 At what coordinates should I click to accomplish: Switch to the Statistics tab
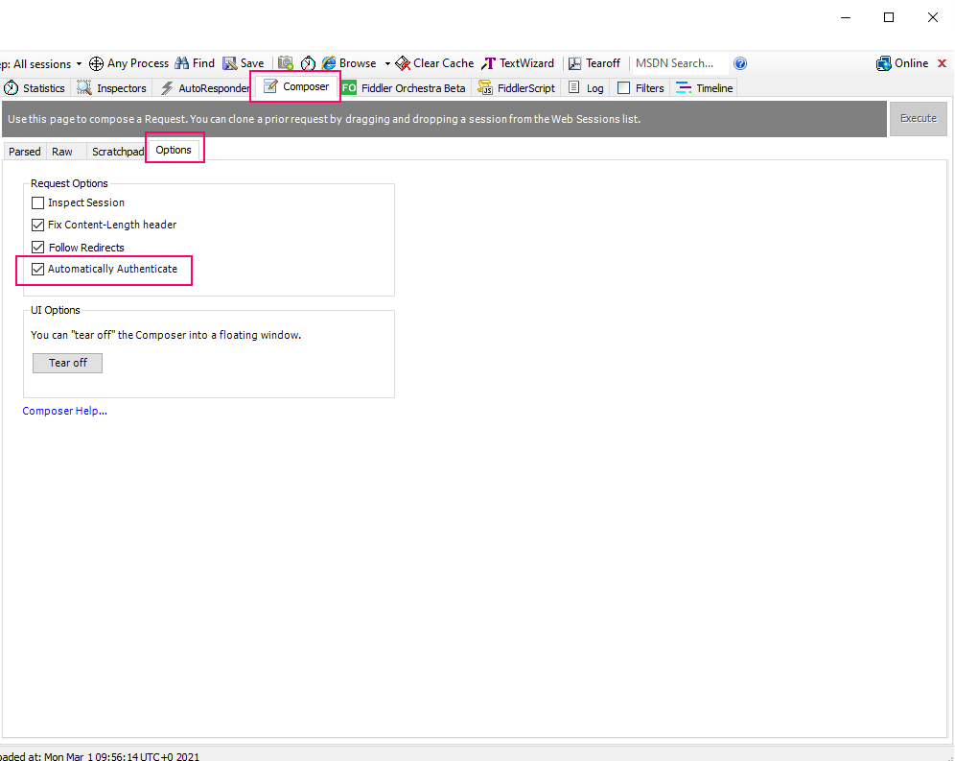pos(35,88)
